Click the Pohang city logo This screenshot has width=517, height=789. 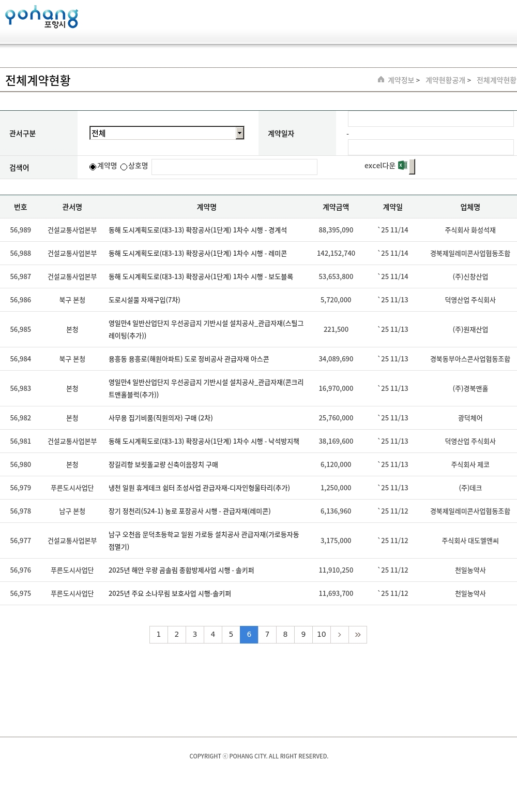click(41, 17)
